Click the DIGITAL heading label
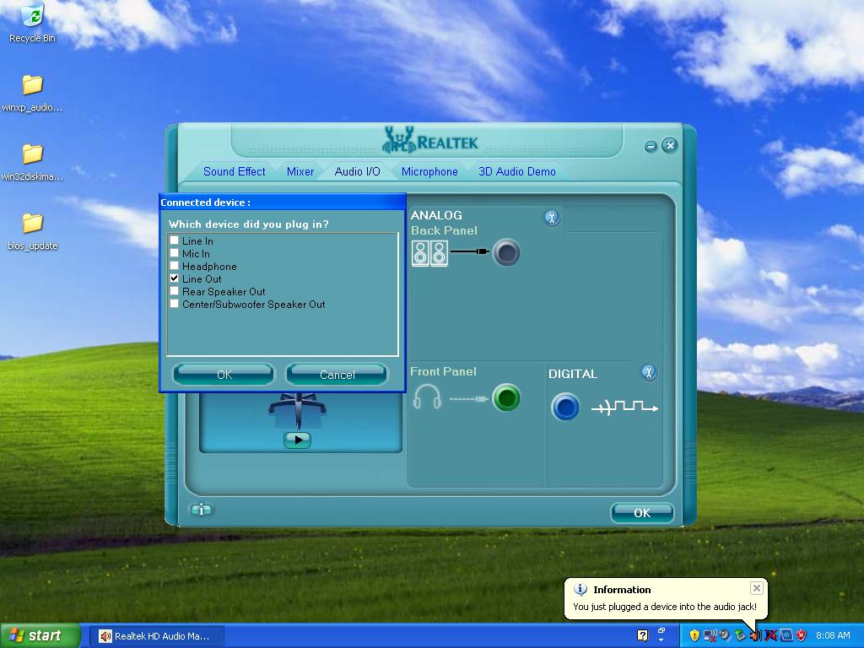The width and height of the screenshot is (864, 648). point(573,374)
